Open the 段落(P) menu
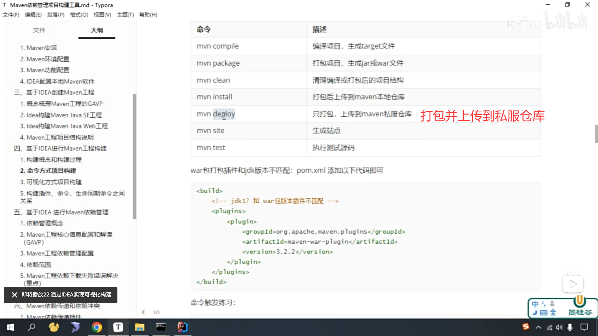Image resolution: width=598 pixels, height=336 pixels. 56,15
